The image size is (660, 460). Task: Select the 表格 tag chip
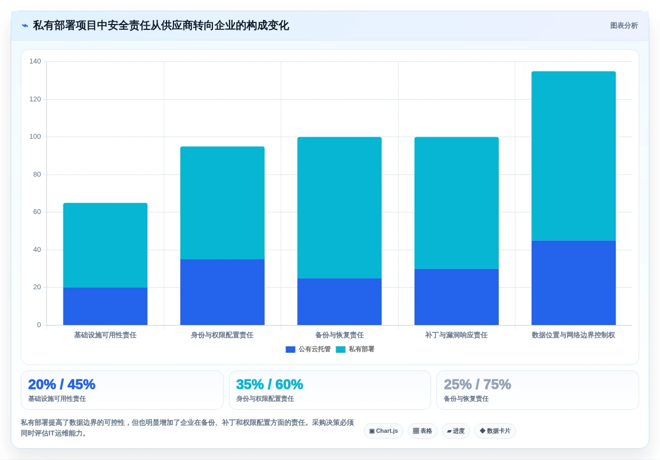(x=423, y=431)
